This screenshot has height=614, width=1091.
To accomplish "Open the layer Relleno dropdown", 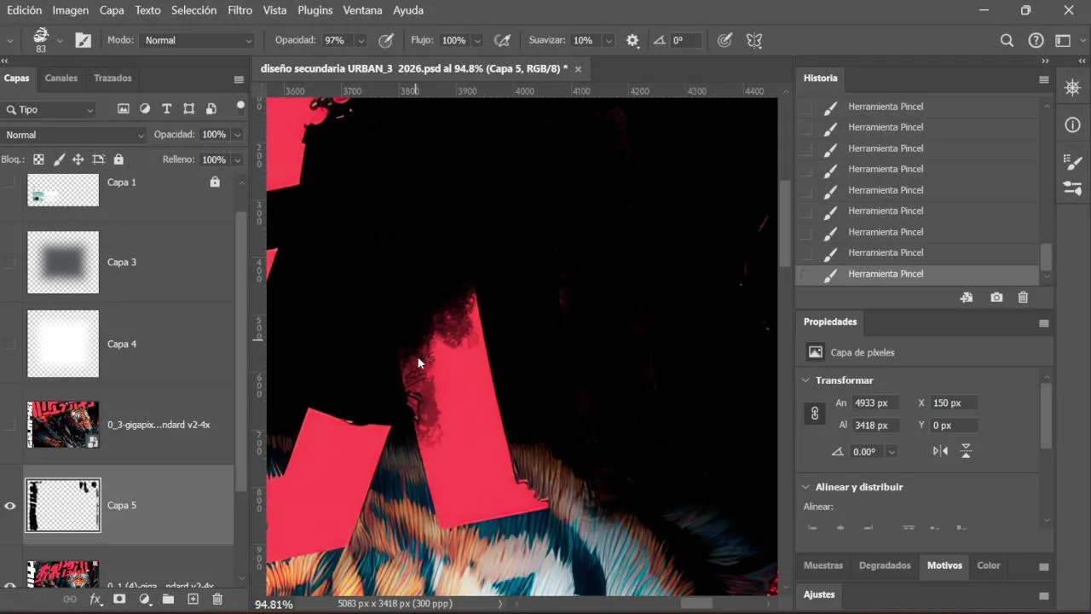I will [x=237, y=159].
